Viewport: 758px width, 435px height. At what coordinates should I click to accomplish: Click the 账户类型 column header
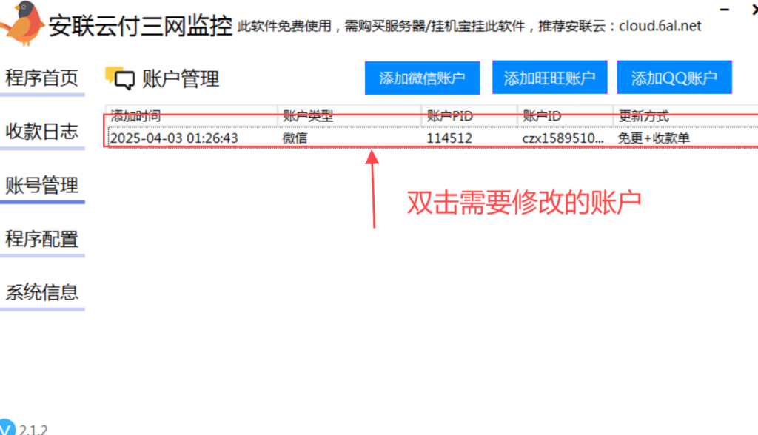click(349, 116)
